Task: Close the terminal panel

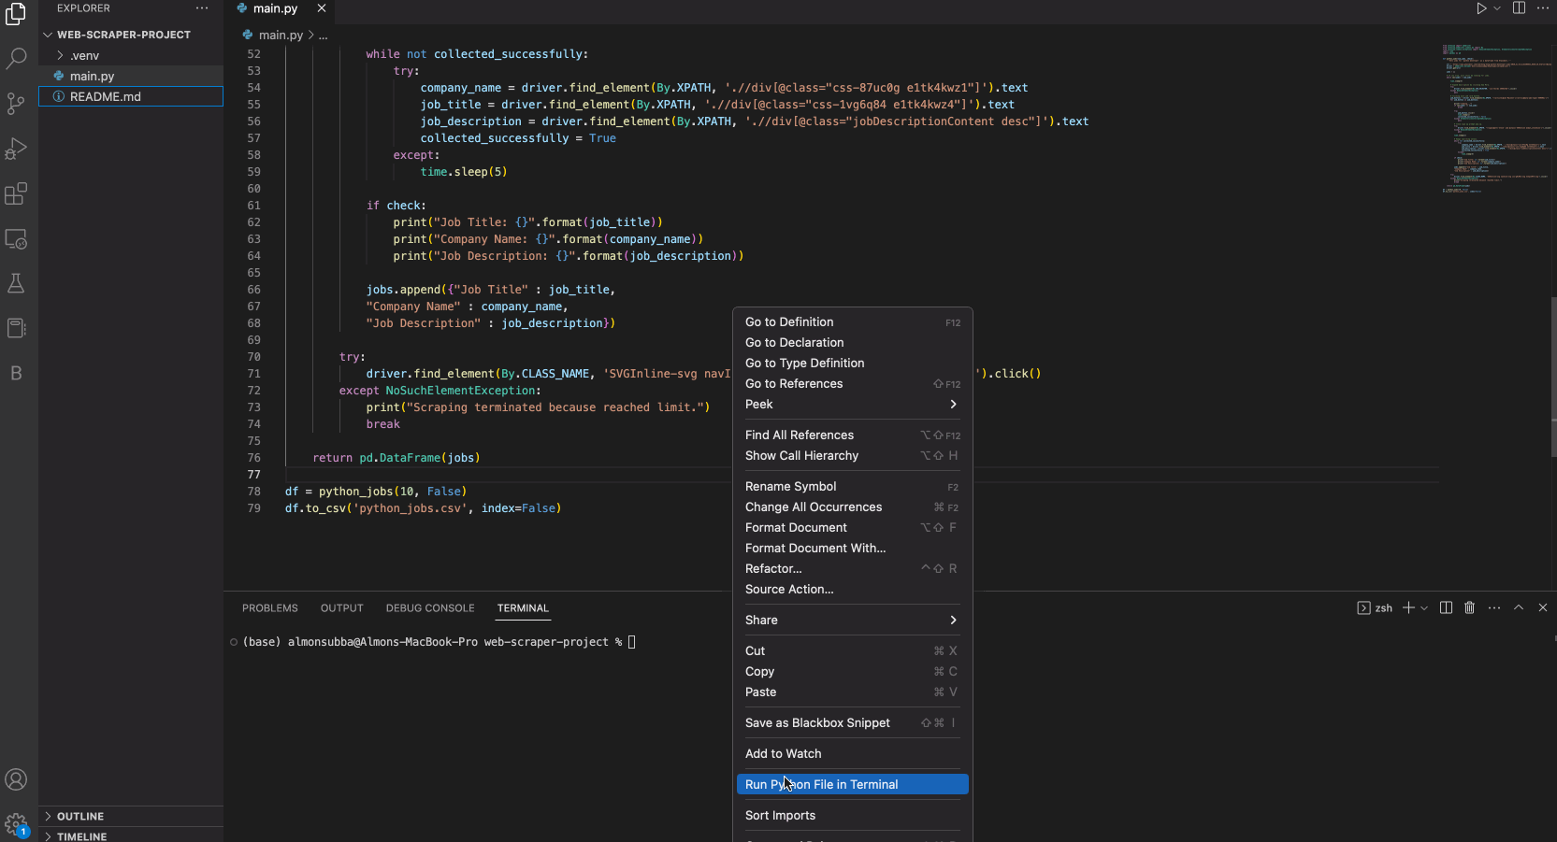Action: [x=1543, y=607]
